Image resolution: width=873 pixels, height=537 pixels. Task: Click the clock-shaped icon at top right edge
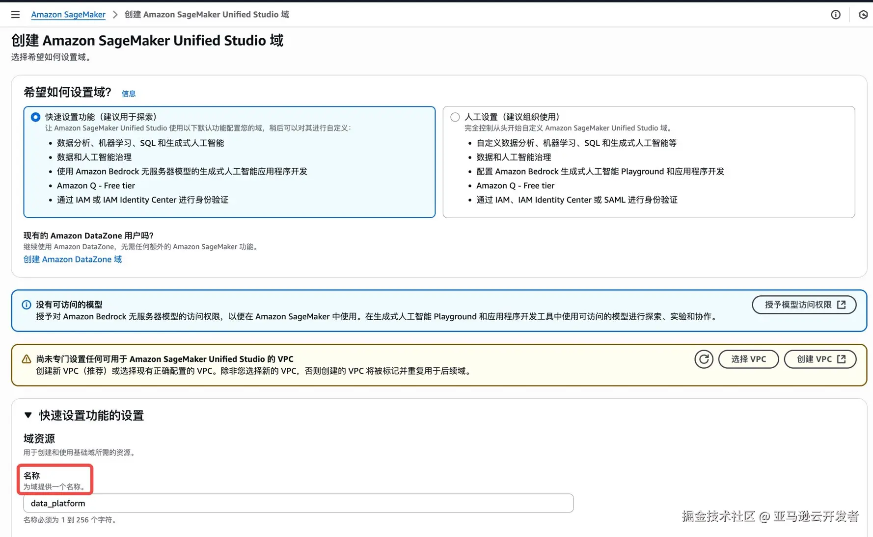[863, 15]
